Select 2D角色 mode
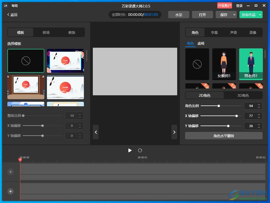Screen dimensions: 270x203 point(205,95)
